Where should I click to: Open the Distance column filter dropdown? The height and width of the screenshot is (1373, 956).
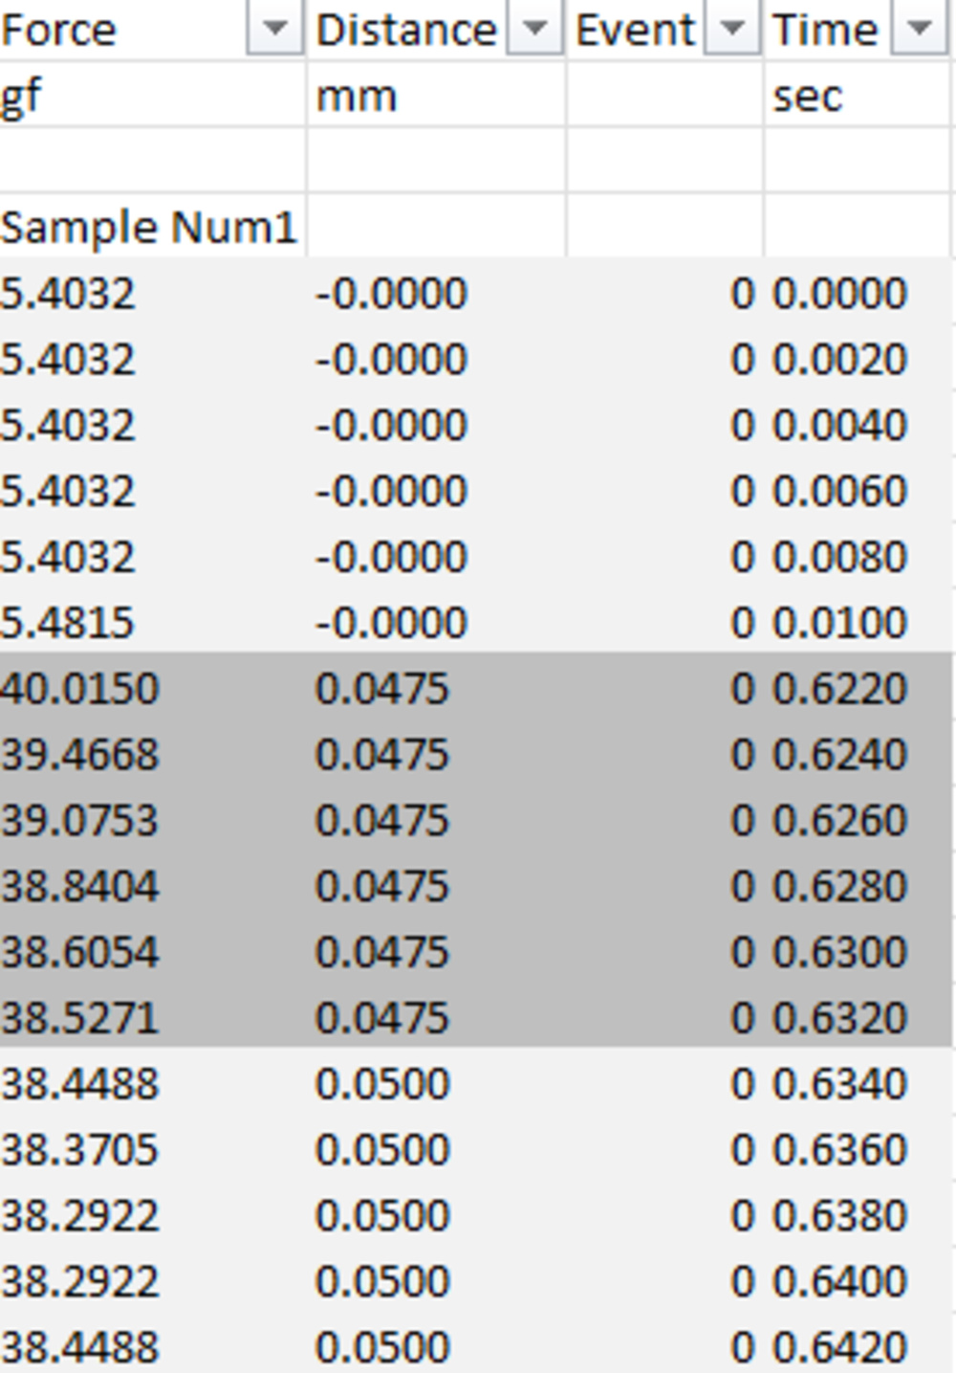534,30
